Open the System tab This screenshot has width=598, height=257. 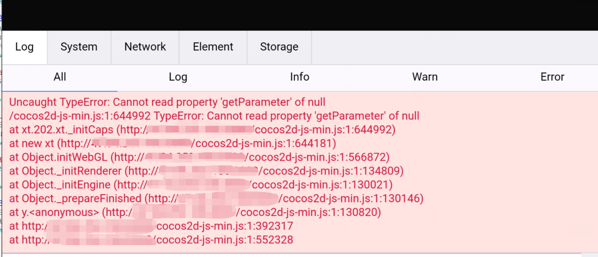[79, 47]
